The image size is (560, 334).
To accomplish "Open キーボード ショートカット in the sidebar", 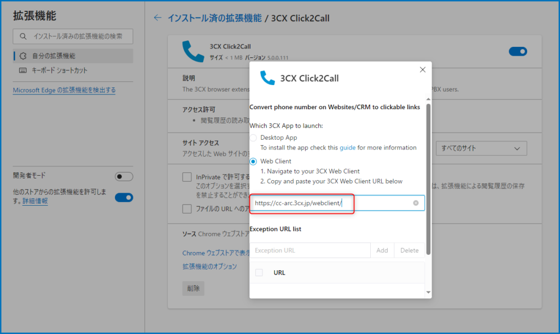I will click(73, 70).
